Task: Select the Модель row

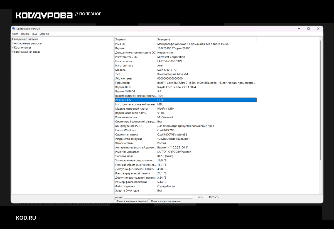Action: pyautogui.click(x=186, y=70)
